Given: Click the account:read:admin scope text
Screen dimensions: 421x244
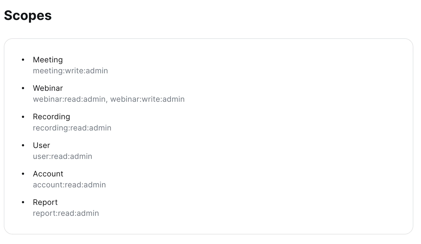Looking at the screenshot, I should coord(69,185).
